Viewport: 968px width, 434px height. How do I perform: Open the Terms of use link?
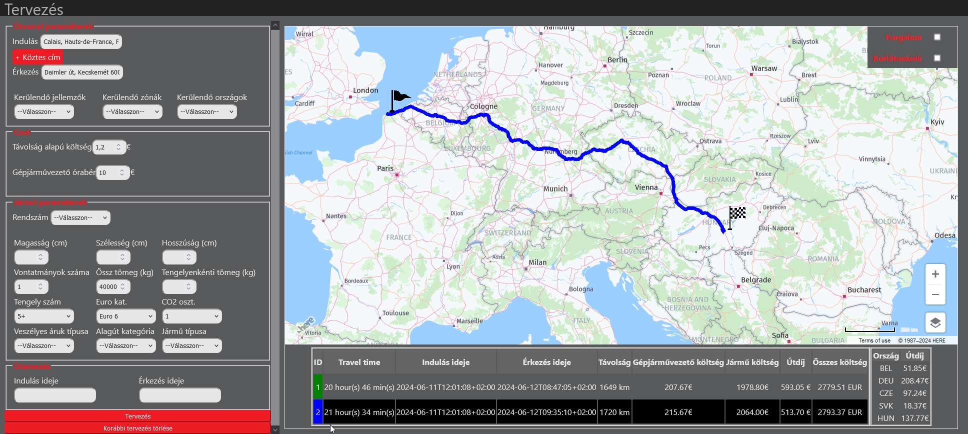(874, 340)
